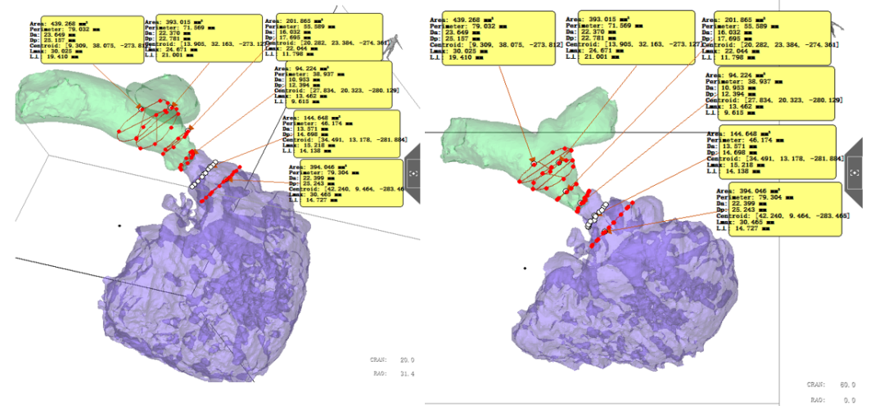Viewport: 884px width, 406px height.
Task: Click the purple heart model in left view
Action: pos(196,295)
